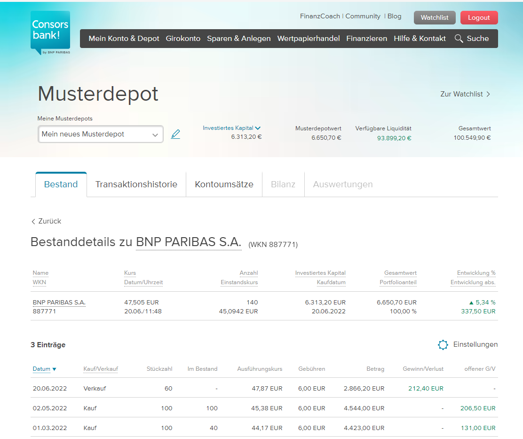
Task: Open the Blog link
Action: (x=394, y=16)
